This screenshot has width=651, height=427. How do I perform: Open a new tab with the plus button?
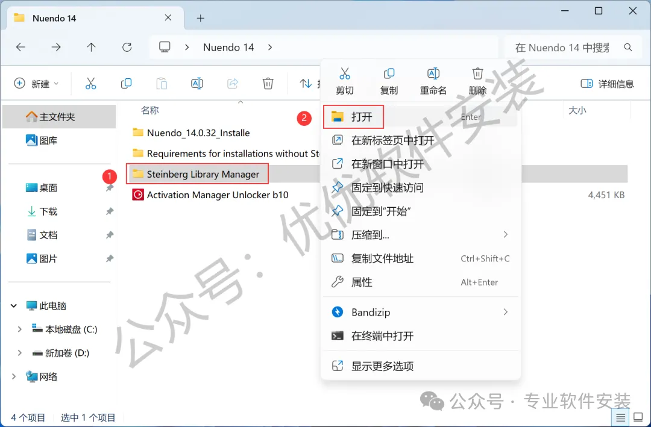(x=201, y=18)
